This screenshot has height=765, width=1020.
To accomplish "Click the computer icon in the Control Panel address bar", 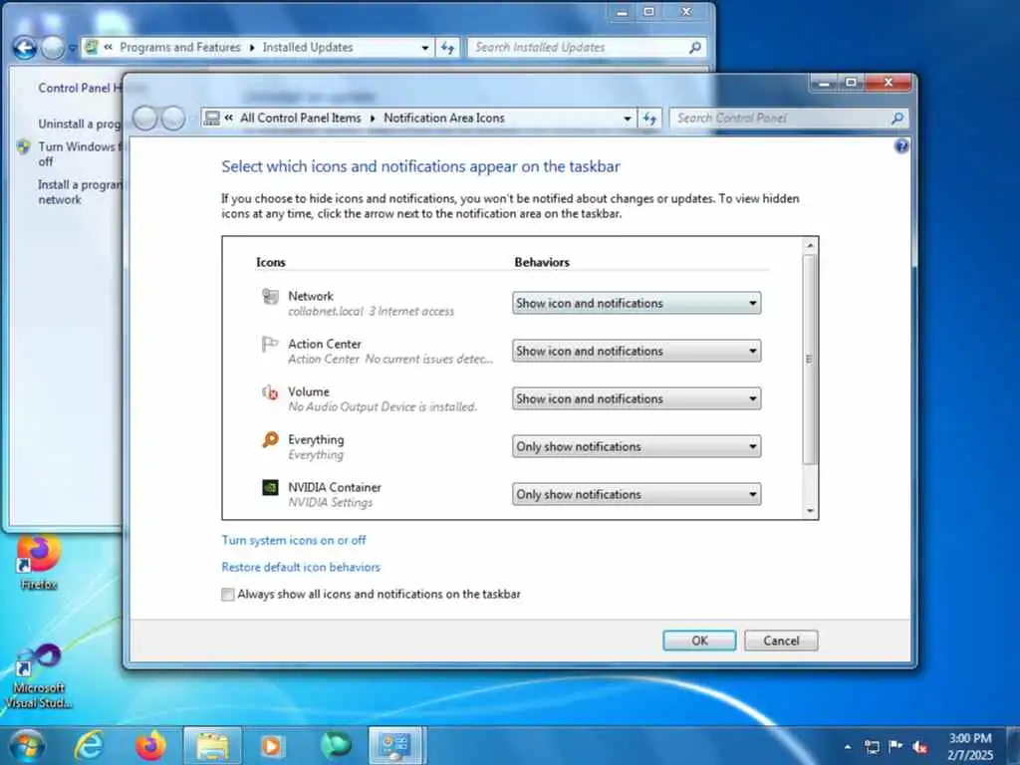I will click(211, 118).
